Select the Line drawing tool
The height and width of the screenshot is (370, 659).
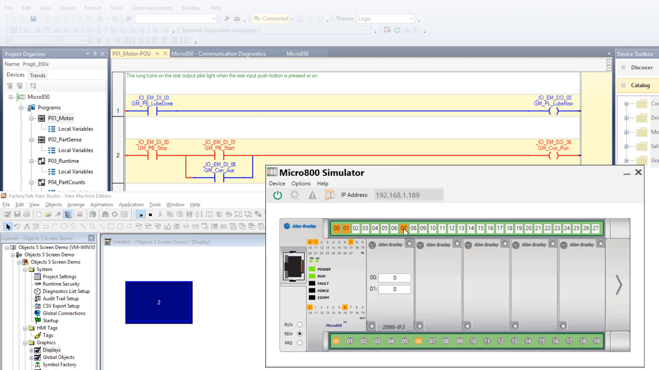[83, 226]
